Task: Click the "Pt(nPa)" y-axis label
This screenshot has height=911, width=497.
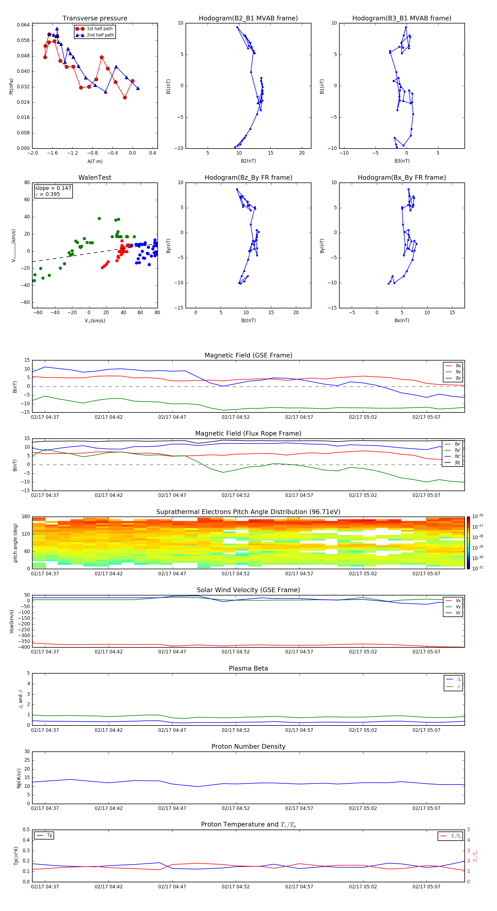Action: click(x=11, y=86)
